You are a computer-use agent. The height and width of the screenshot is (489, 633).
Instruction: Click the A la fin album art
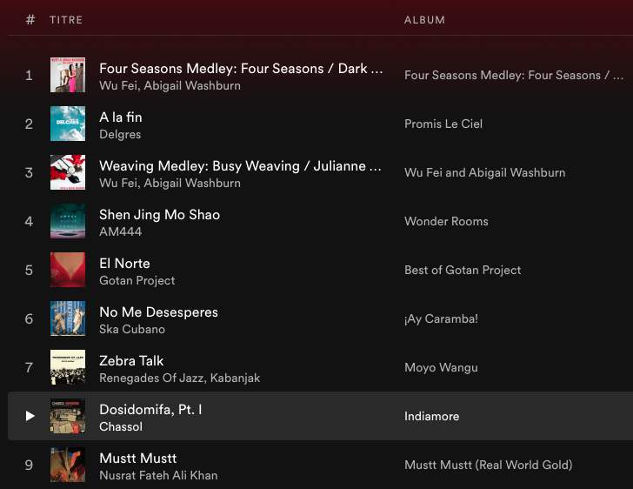coord(68,124)
